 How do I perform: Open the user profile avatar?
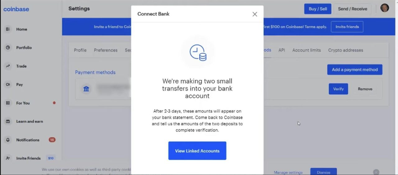(385, 8)
